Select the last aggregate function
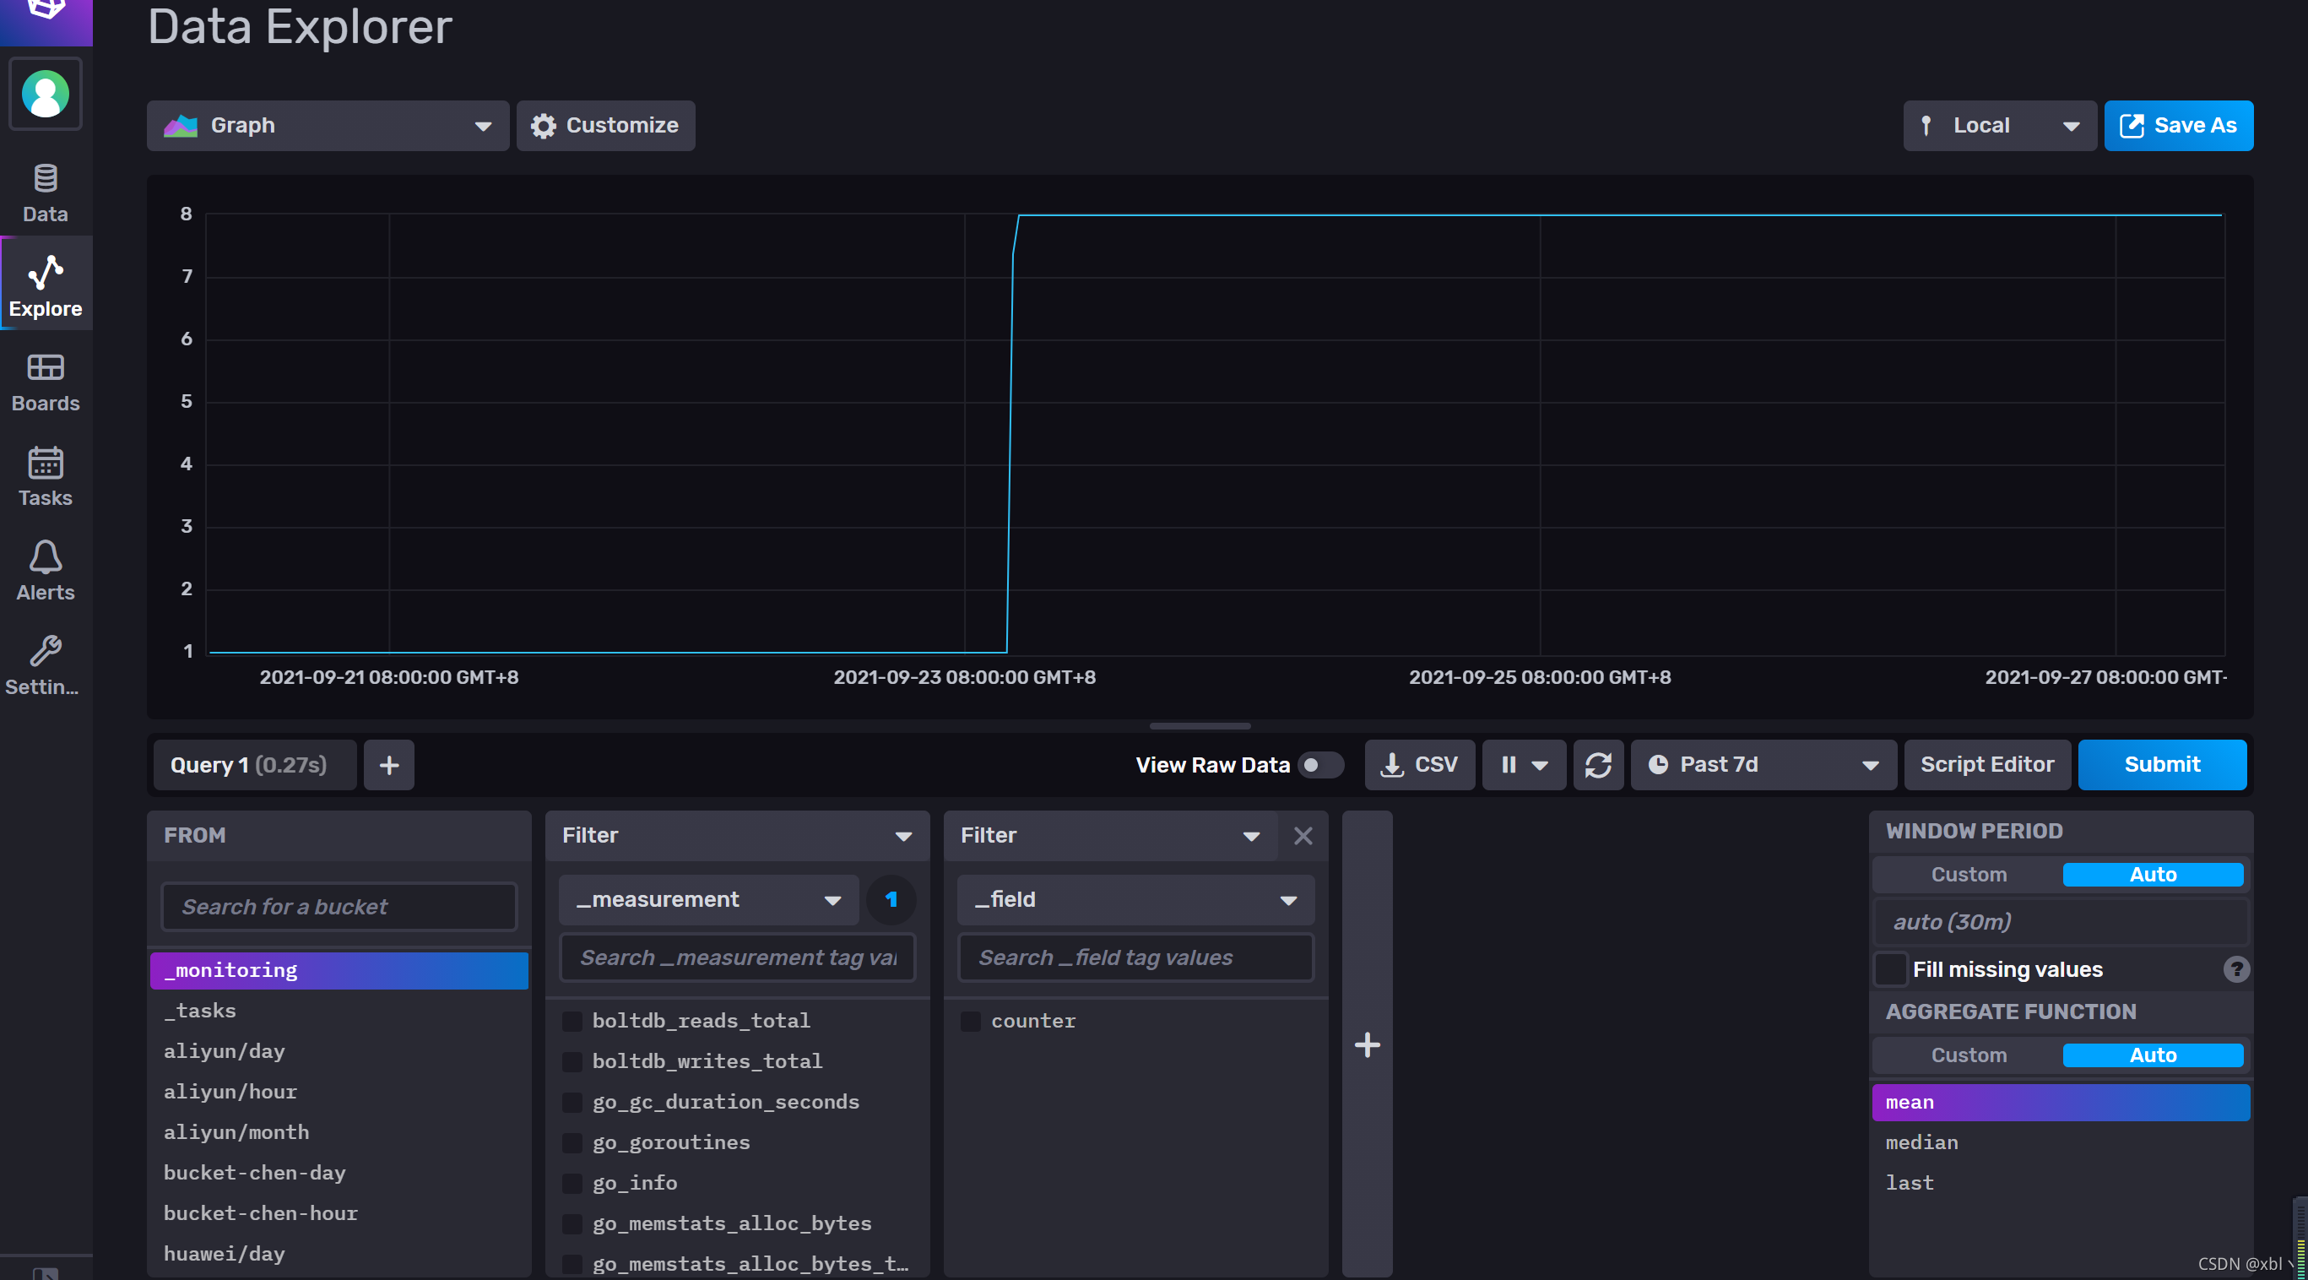Viewport: 2308px width, 1280px height. 2060,1183
